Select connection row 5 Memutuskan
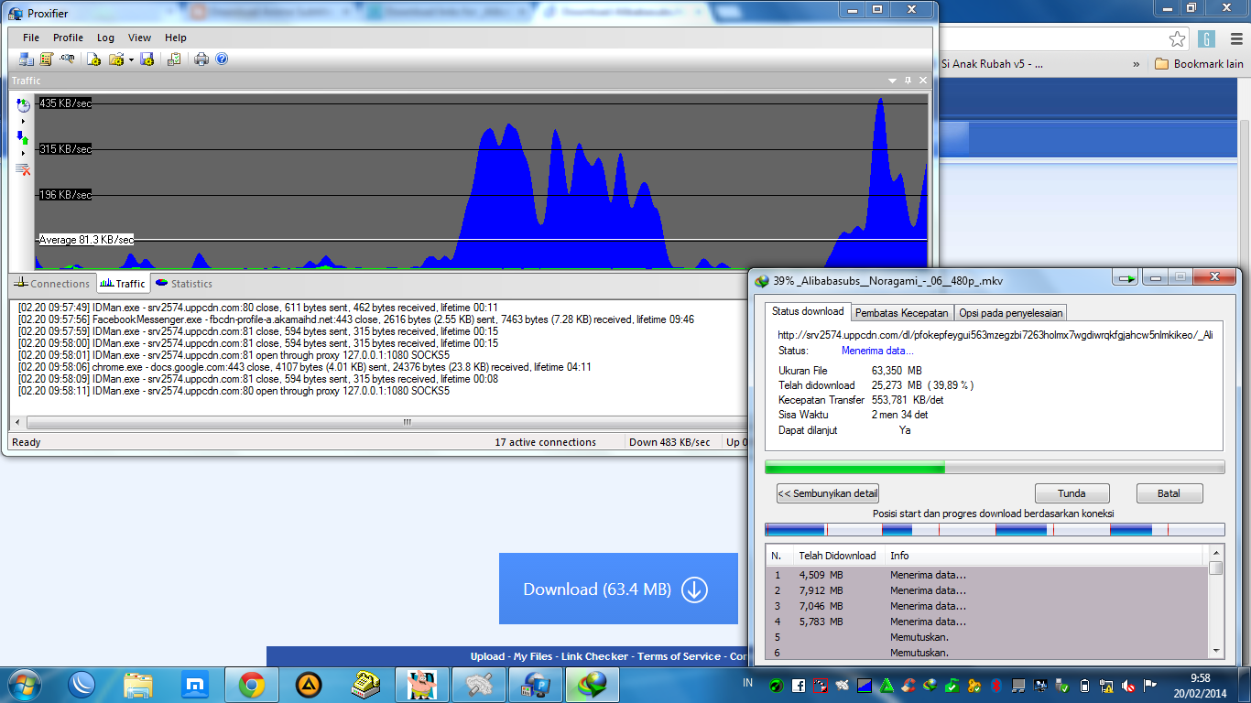This screenshot has width=1251, height=703. (987, 637)
